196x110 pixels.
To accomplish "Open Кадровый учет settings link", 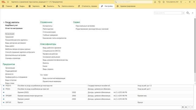I will click(12, 25).
